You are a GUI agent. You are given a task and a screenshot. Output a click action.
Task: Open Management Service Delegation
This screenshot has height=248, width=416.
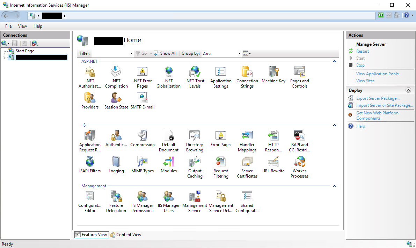[221, 202]
